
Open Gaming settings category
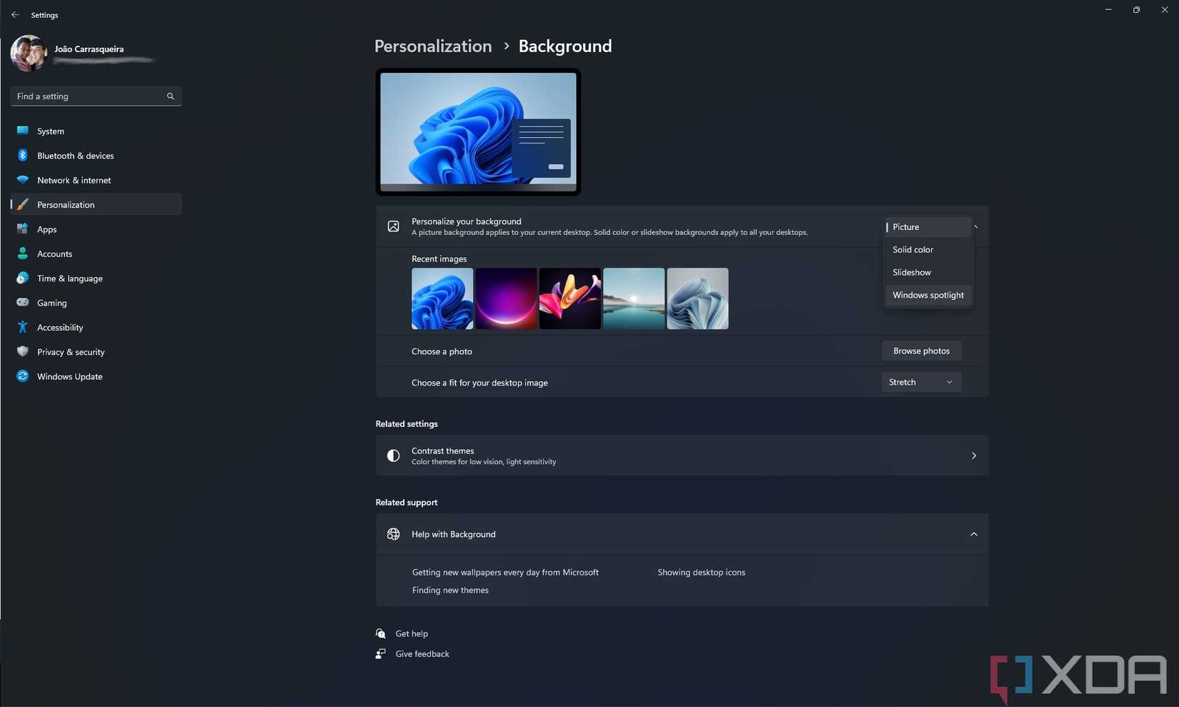(96, 302)
